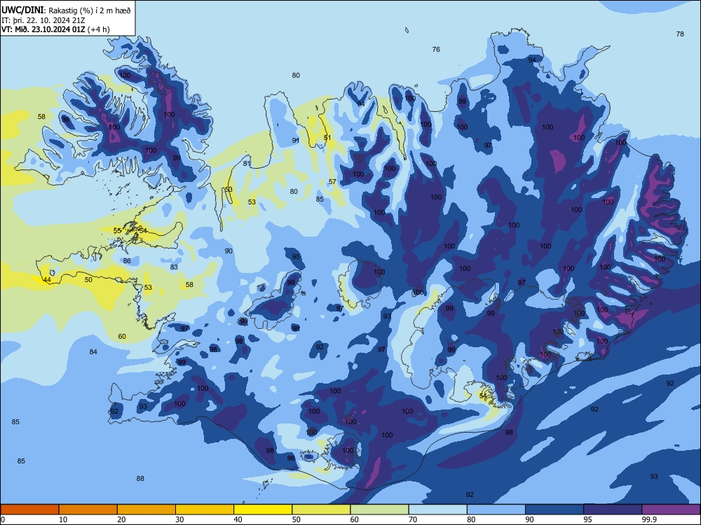Screen dimensions: 701x525
Task: Select the bright yellow 40–50 legend swatch
Action: [263, 510]
